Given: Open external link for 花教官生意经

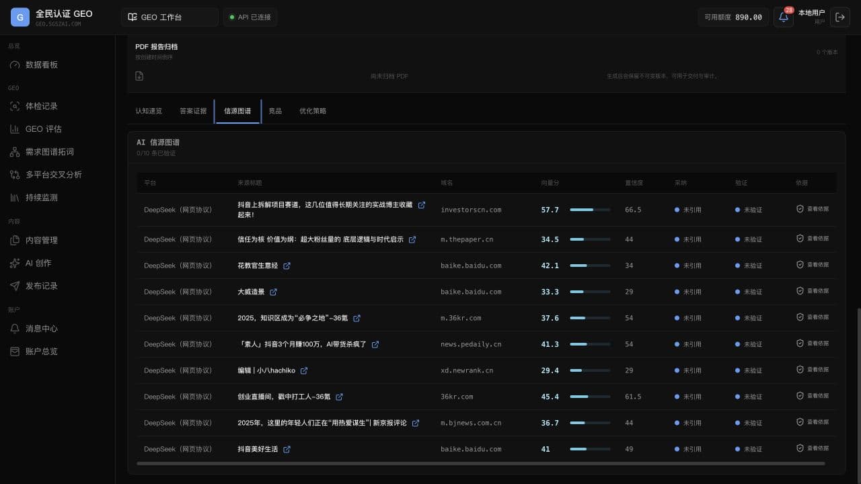Looking at the screenshot, I should coord(287,266).
